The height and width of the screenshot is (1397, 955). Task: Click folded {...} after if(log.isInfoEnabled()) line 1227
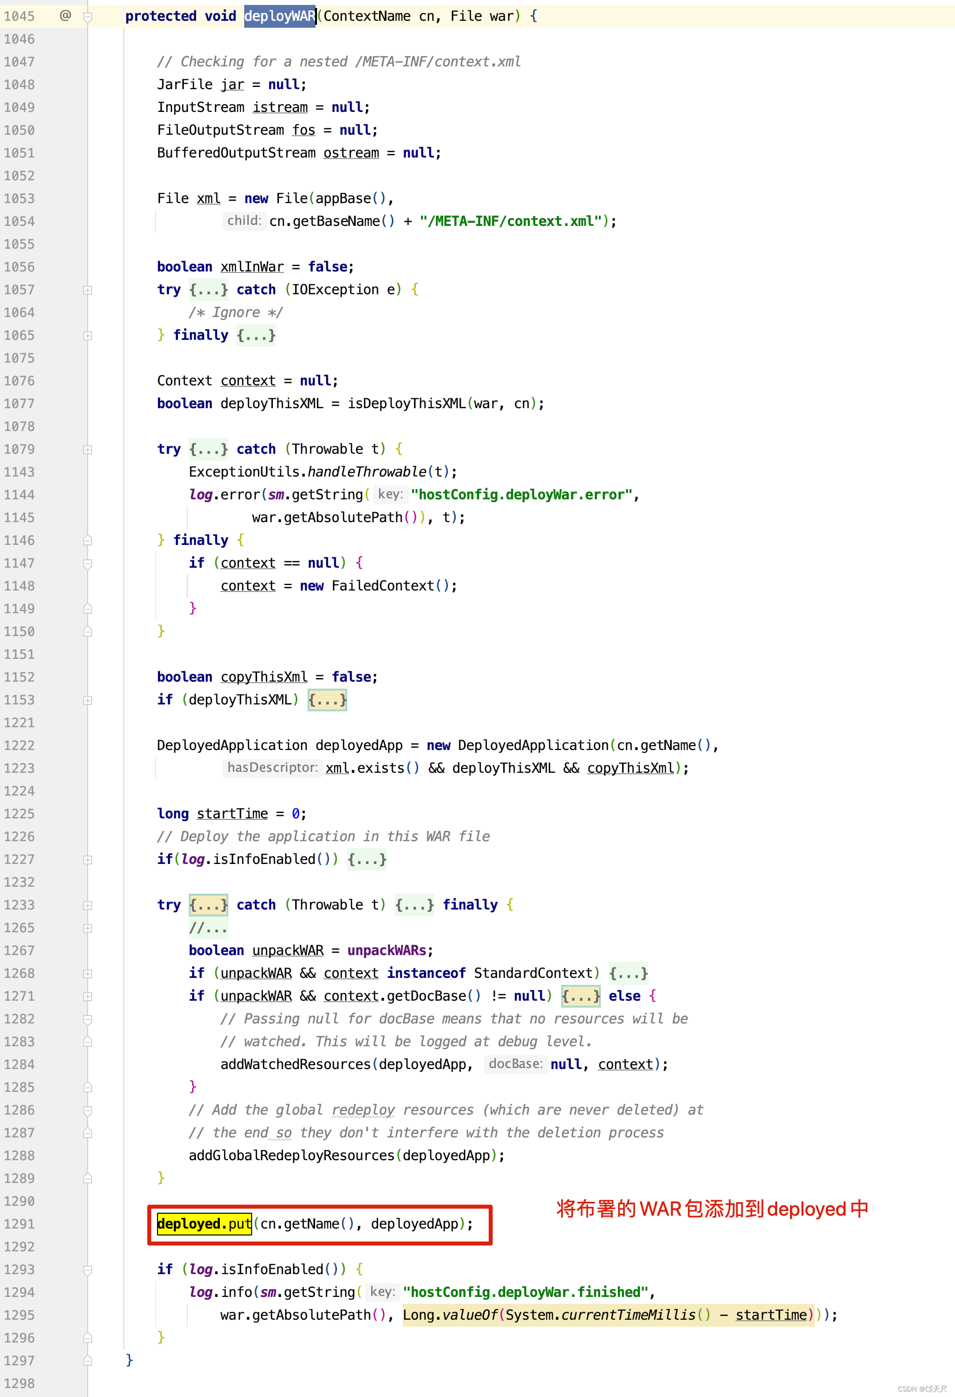click(367, 860)
